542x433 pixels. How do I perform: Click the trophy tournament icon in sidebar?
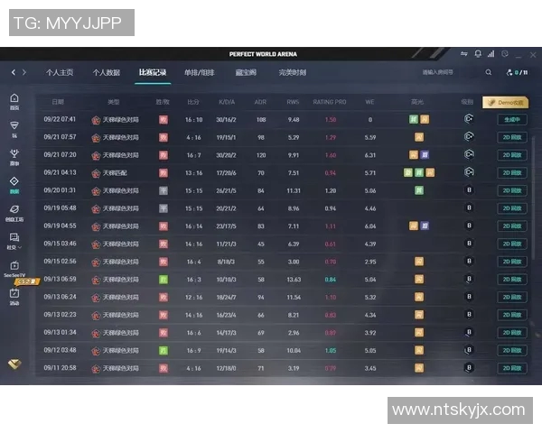click(14, 155)
